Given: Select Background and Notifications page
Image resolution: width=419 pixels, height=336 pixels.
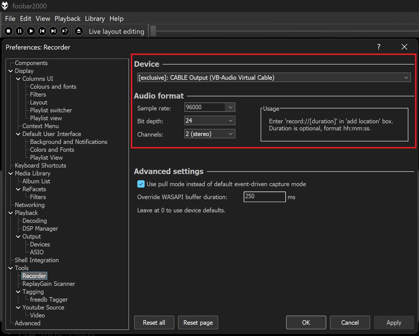Looking at the screenshot, I should (69, 142).
